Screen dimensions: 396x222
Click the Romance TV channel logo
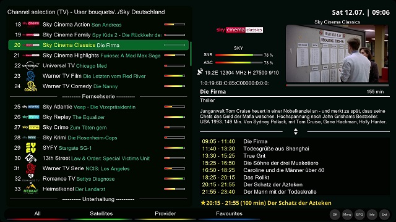pyautogui.click(x=30, y=179)
